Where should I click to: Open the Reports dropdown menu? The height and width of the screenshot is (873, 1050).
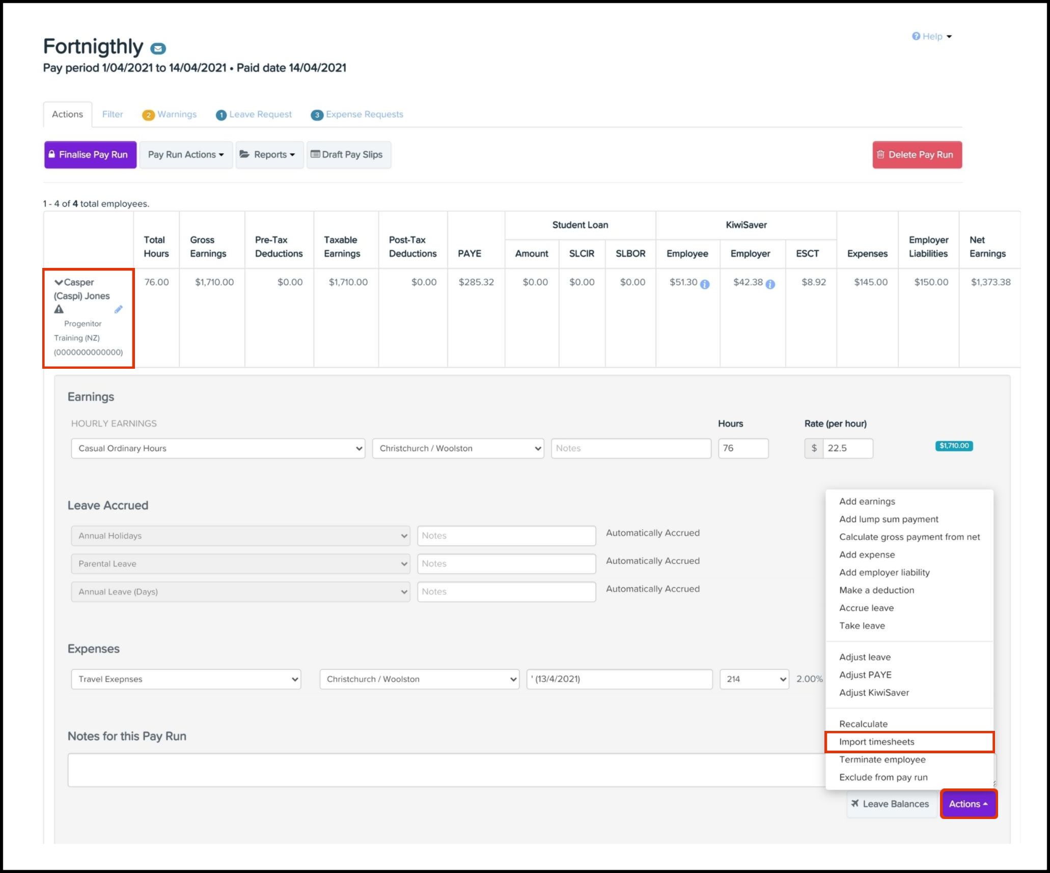click(x=269, y=154)
